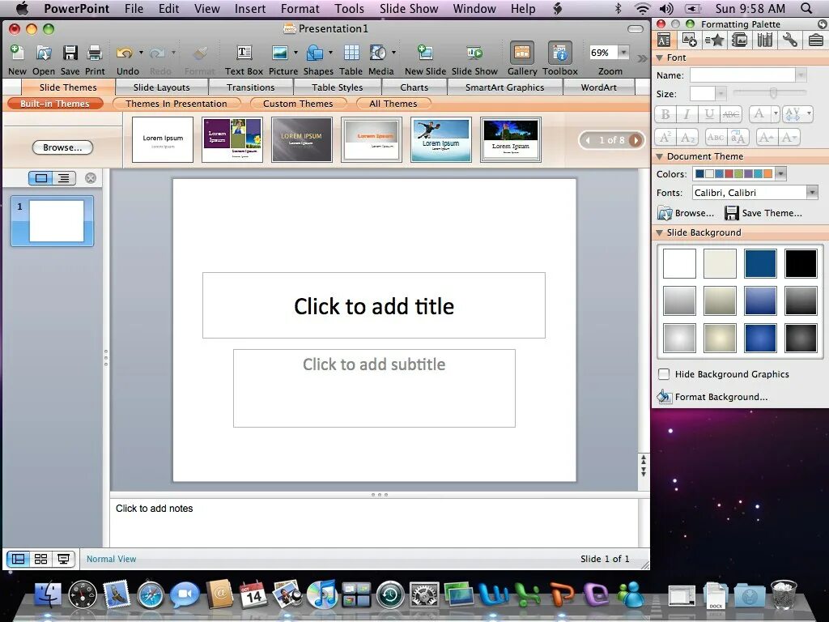Switch to the Transitions tab
Image resolution: width=829 pixels, height=622 pixels.
pos(251,87)
